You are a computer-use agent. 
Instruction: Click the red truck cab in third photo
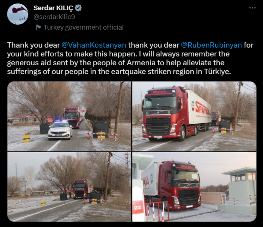point(80,189)
